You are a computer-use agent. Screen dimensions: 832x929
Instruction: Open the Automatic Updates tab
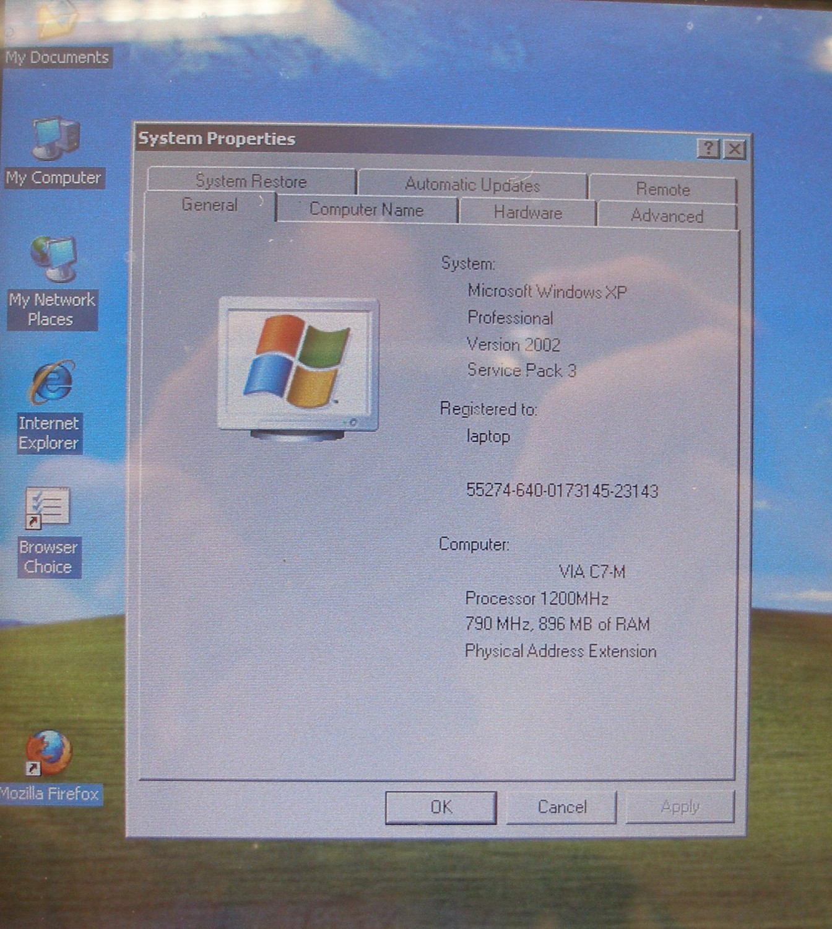tap(472, 185)
